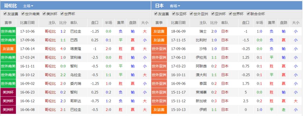Click date 17-03-24 in 哥伦比 table

pyautogui.click(x=28, y=57)
